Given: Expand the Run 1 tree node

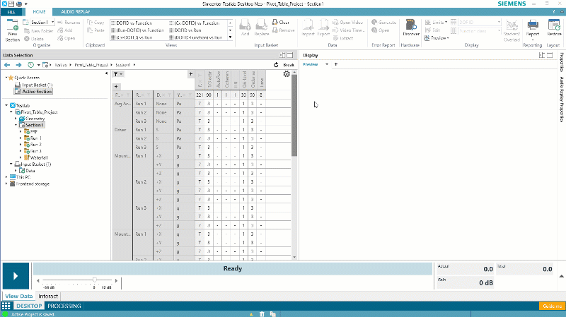Looking at the screenshot, I should [x=21, y=138].
